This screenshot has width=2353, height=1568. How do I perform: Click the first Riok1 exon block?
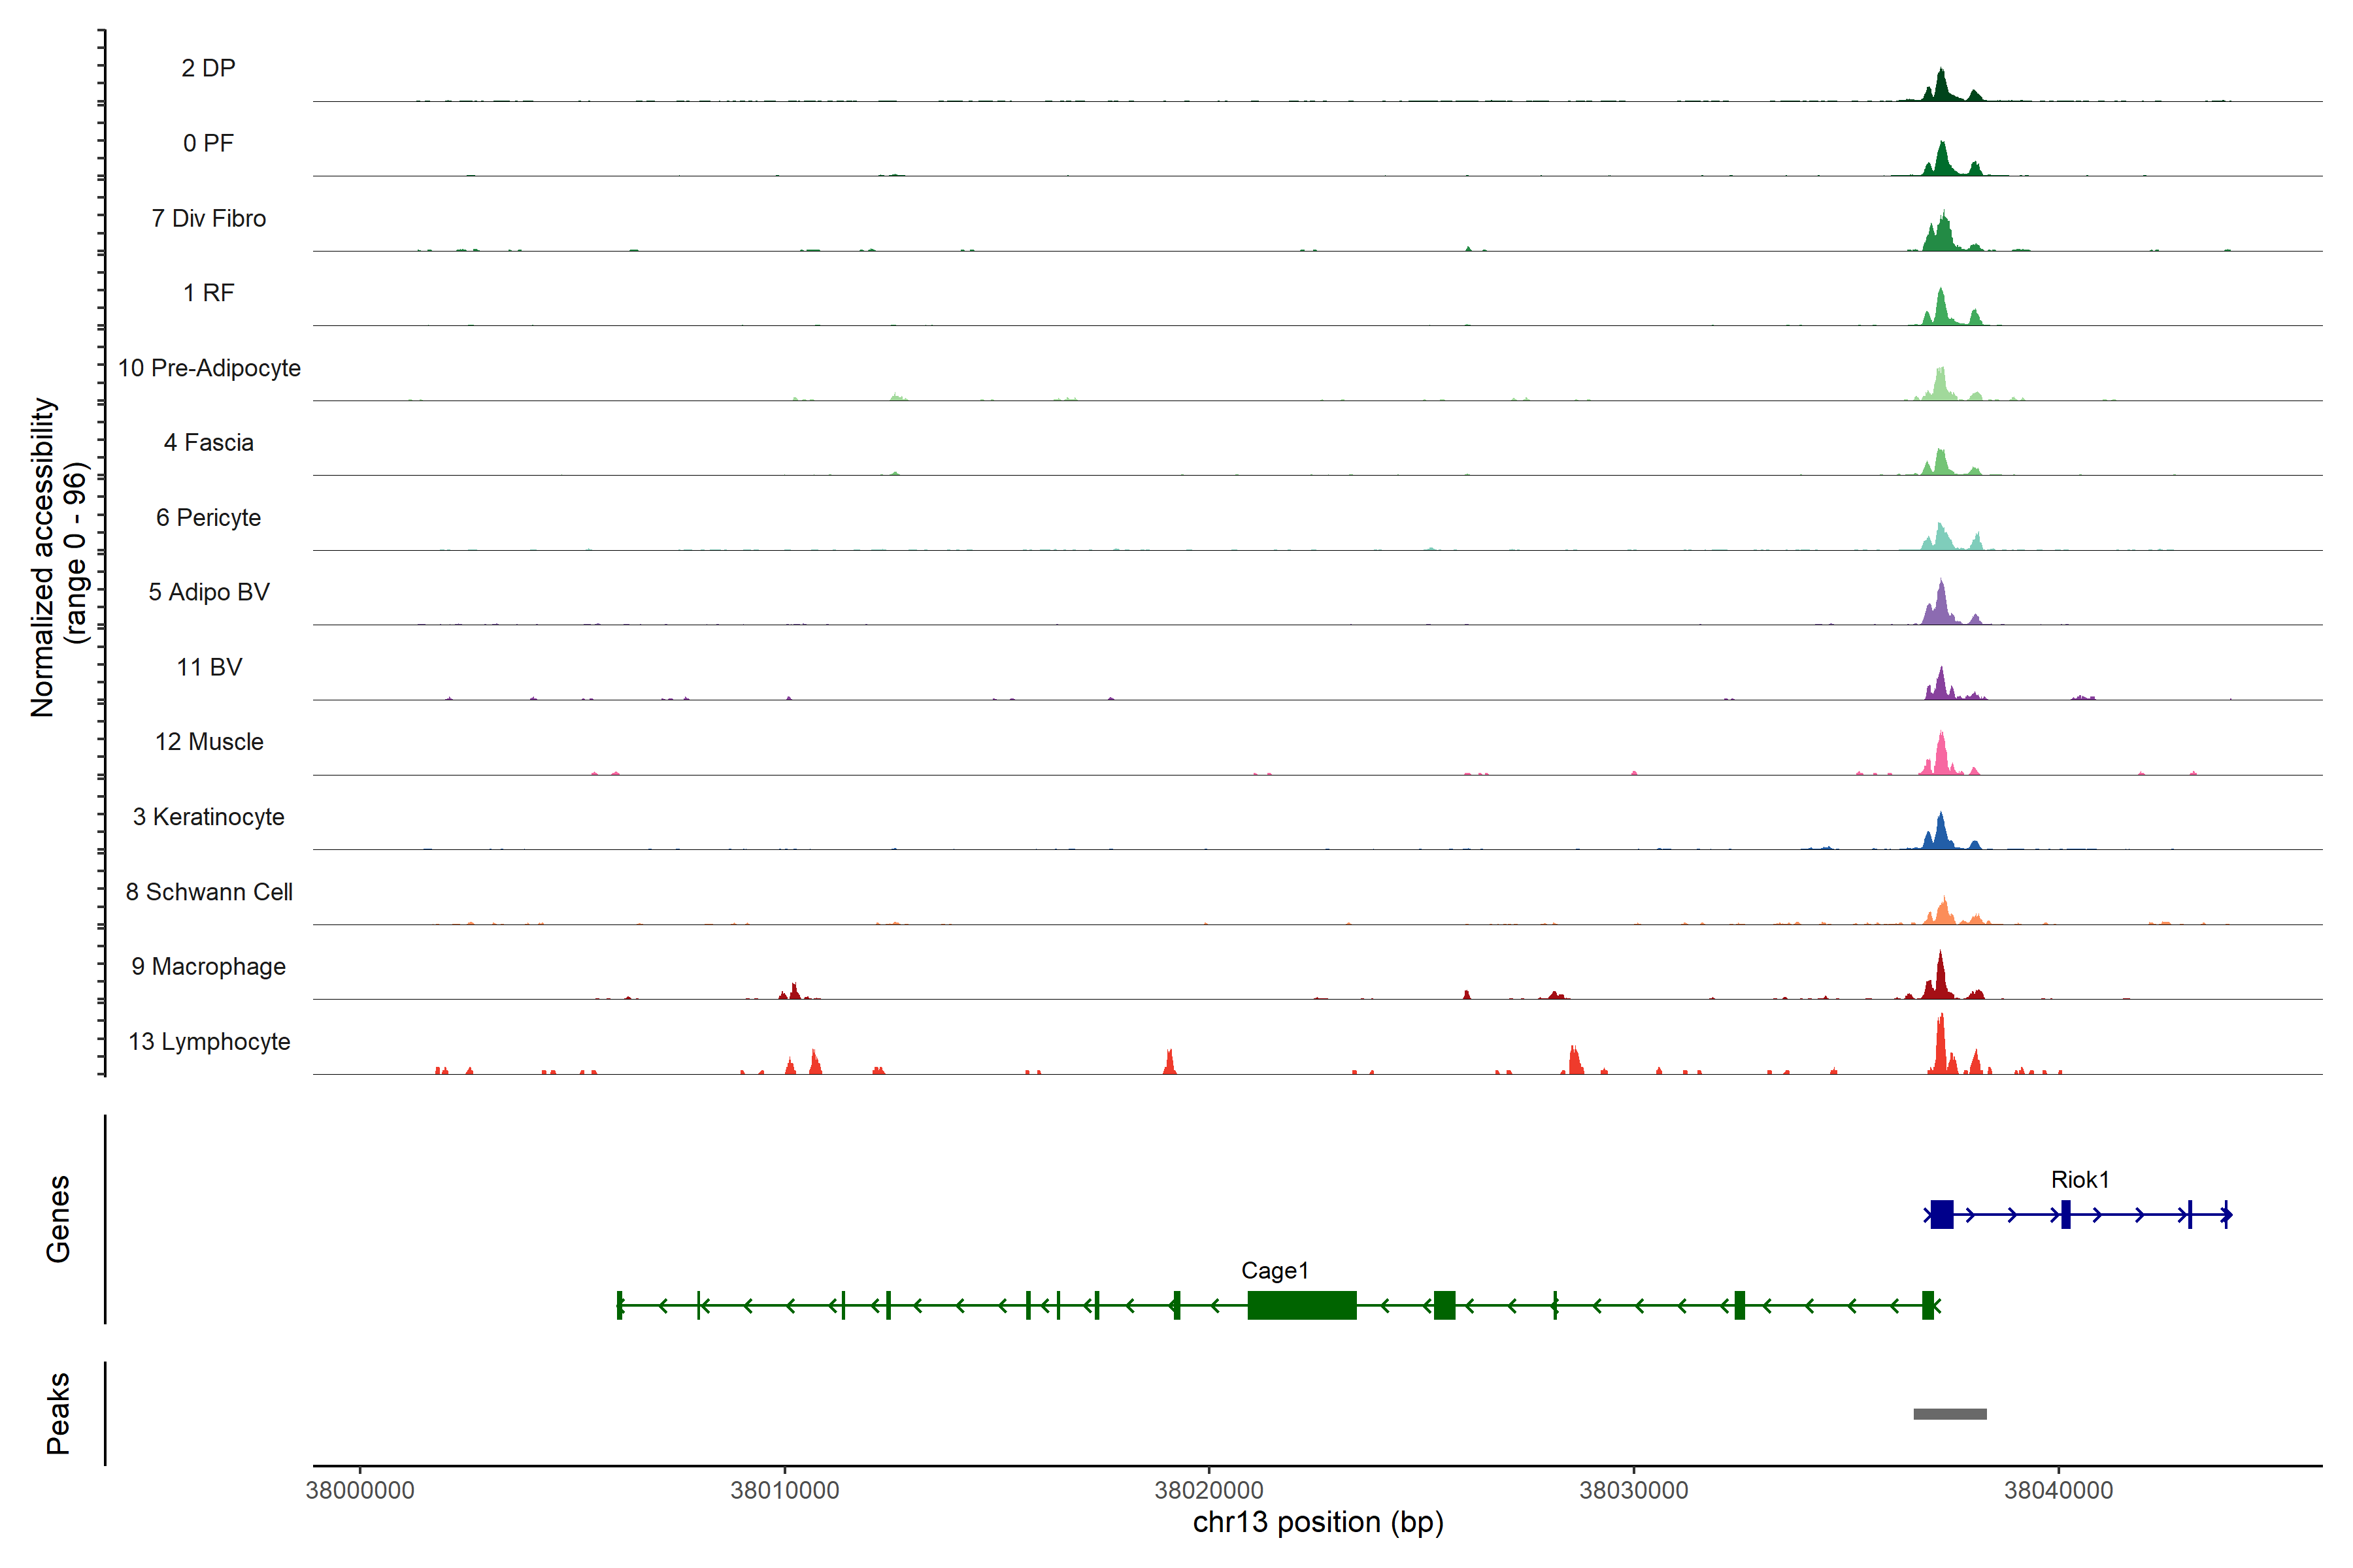click(x=1942, y=1215)
